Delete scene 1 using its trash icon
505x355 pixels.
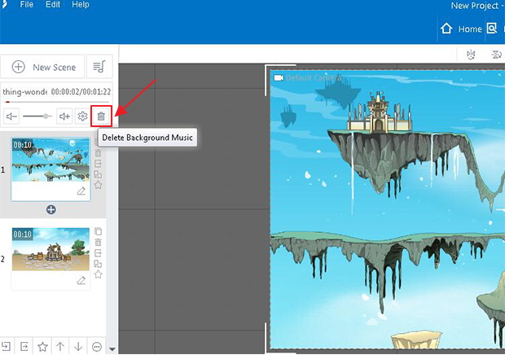pos(99,152)
